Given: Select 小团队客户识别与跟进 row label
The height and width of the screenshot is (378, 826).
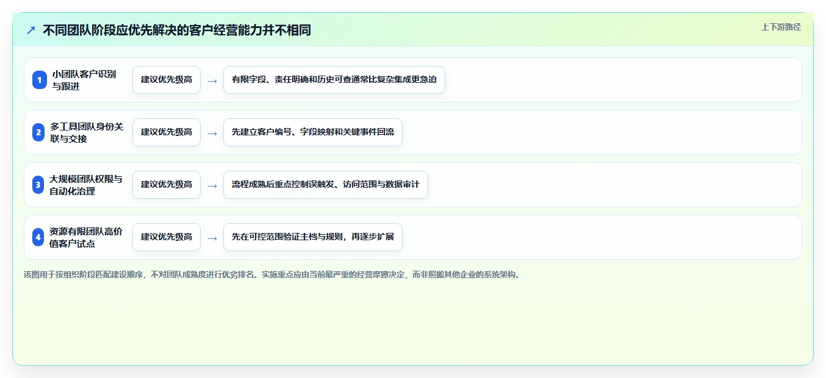Looking at the screenshot, I should 84,80.
